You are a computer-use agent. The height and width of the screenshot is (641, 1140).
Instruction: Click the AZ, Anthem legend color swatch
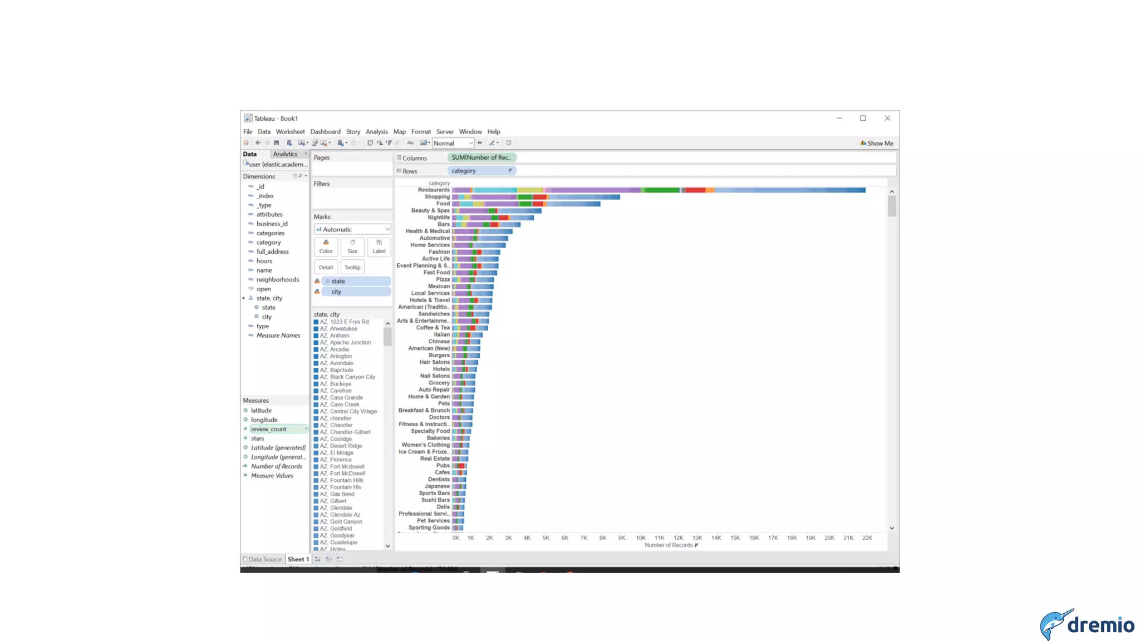[x=316, y=336]
